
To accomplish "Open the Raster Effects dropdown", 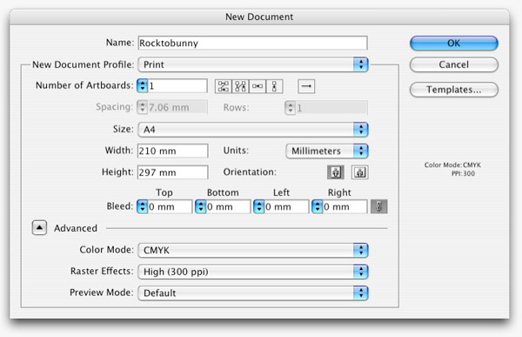I will pos(252,272).
